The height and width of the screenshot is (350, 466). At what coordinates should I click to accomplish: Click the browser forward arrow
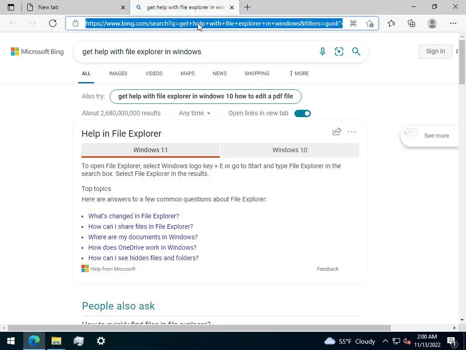point(33,23)
